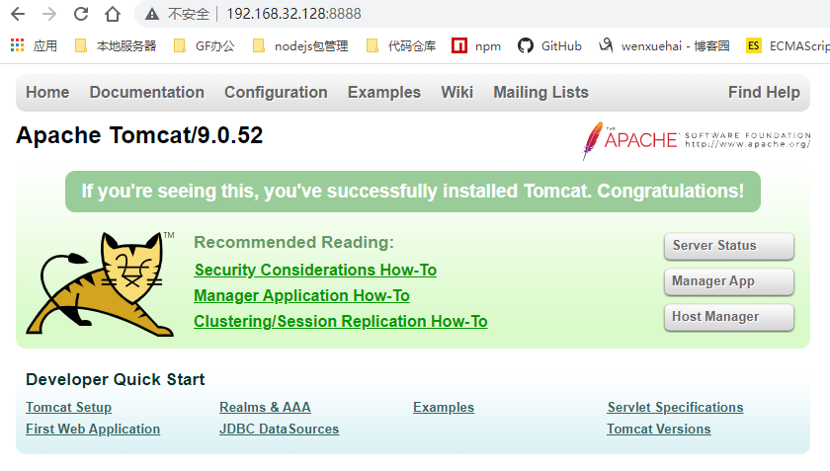The image size is (830, 471).
Task: Open the Realms & AAA link
Action: coord(265,408)
